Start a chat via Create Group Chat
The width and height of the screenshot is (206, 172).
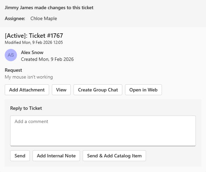click(x=98, y=90)
